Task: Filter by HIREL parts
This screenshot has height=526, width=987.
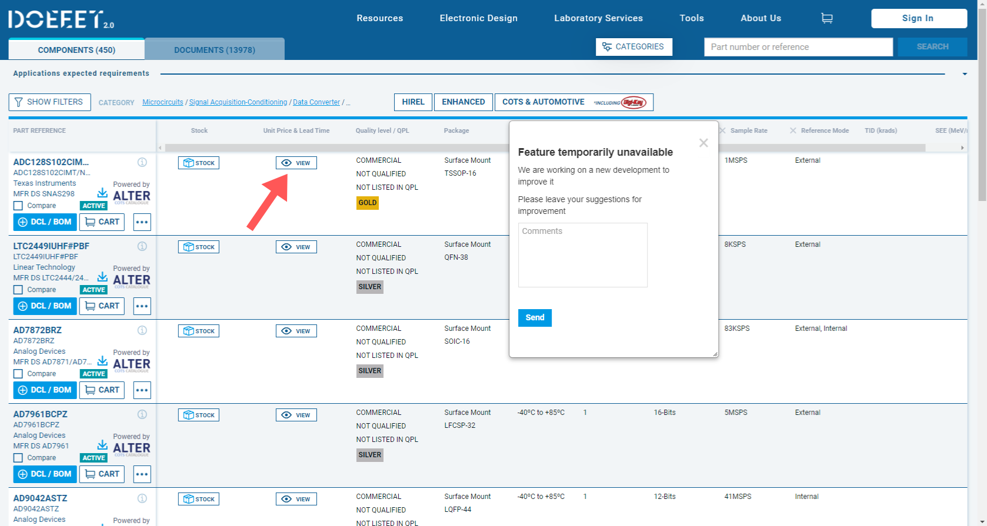Action: (x=413, y=102)
